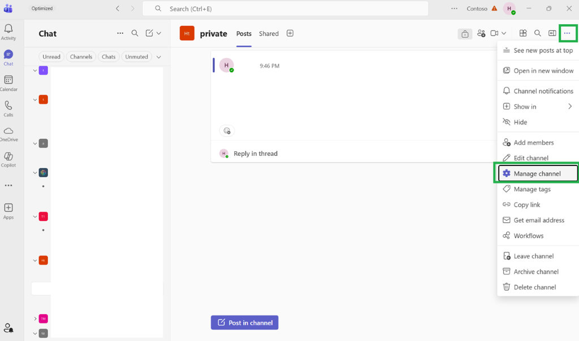
Task: Open Workflows from the menu
Action: click(538, 235)
